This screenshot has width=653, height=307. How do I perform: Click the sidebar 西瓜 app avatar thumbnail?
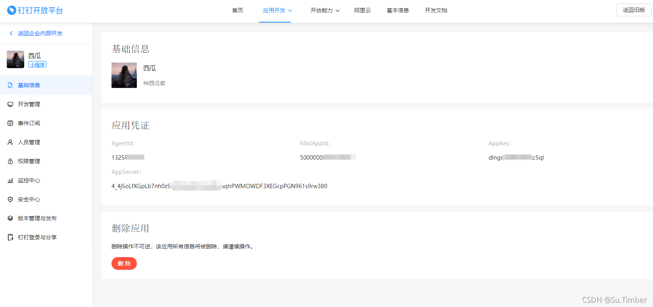15,59
